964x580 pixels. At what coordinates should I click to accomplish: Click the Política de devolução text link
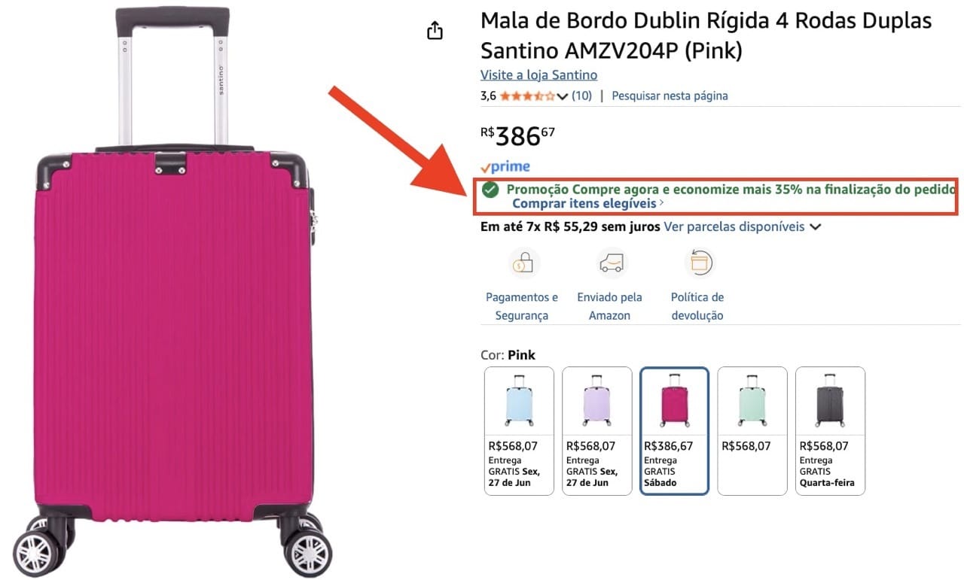pyautogui.click(x=697, y=306)
